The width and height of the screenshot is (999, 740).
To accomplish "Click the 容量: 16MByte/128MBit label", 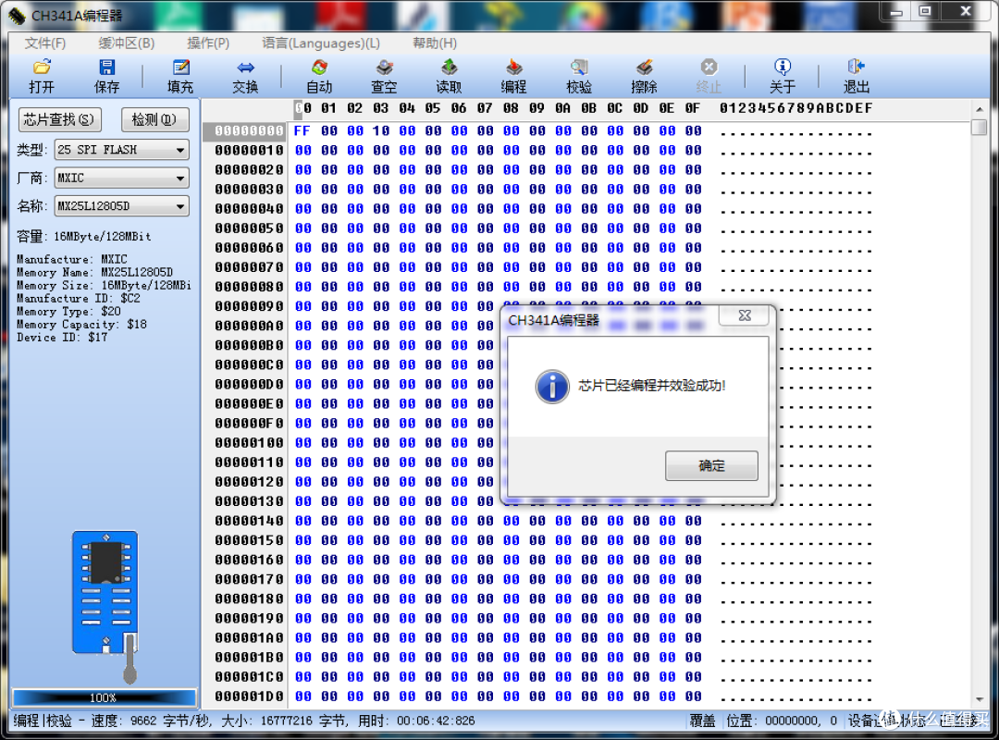I will click(84, 237).
